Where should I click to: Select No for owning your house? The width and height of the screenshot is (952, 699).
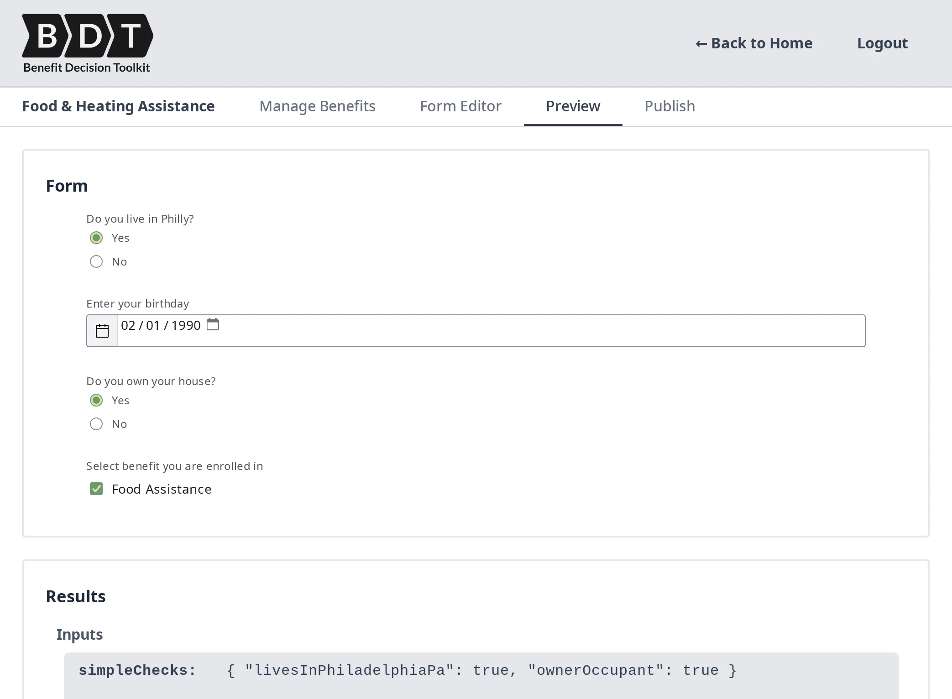click(x=96, y=423)
